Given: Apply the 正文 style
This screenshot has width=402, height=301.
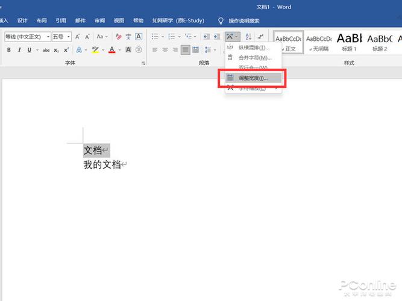Looking at the screenshot, I should tap(289, 42).
